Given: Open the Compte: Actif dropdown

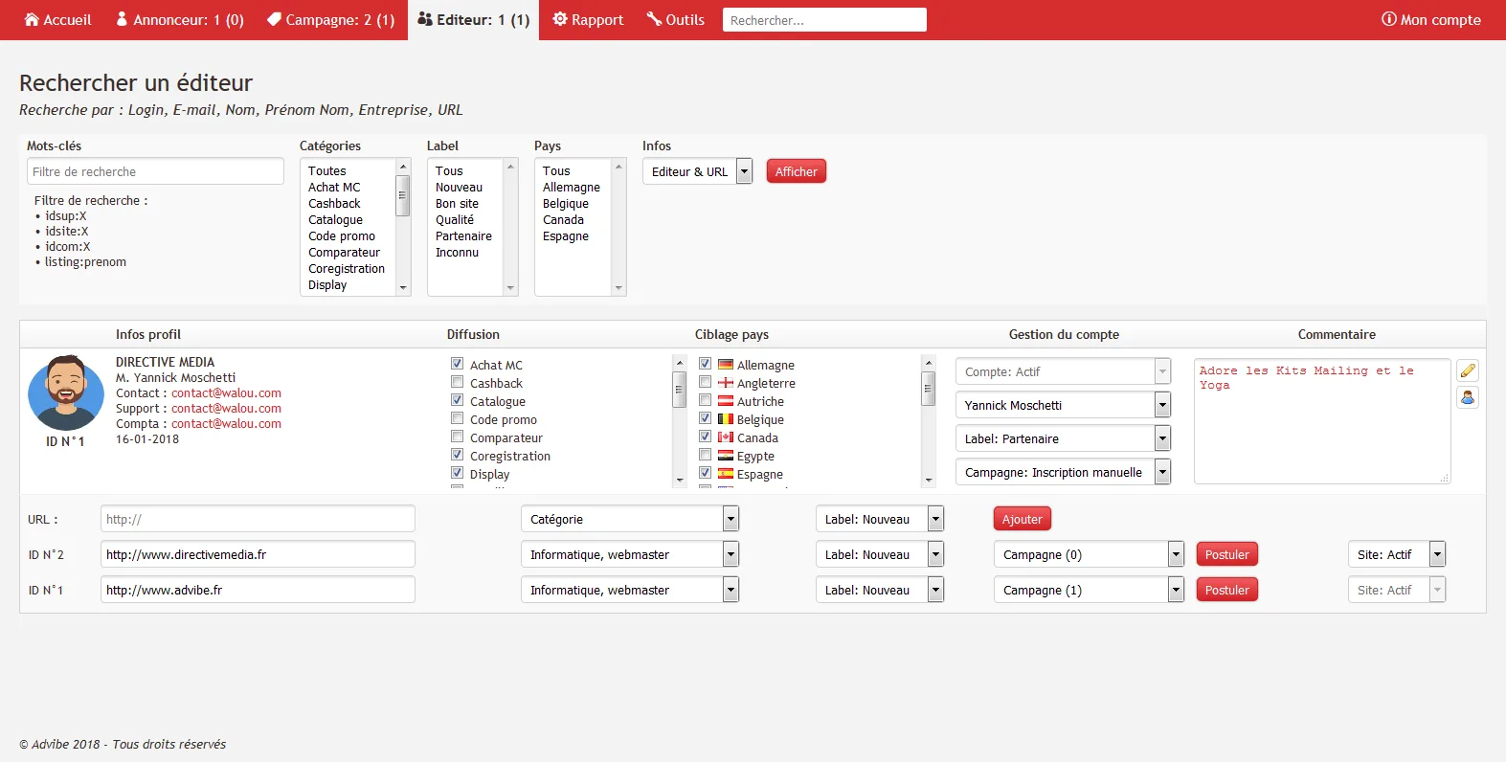Looking at the screenshot, I should pos(1063,371).
